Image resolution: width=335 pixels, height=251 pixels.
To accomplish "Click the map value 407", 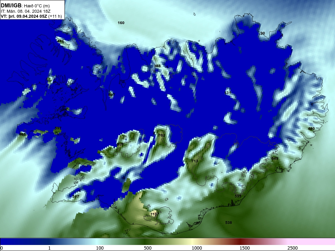I will 112,95.
